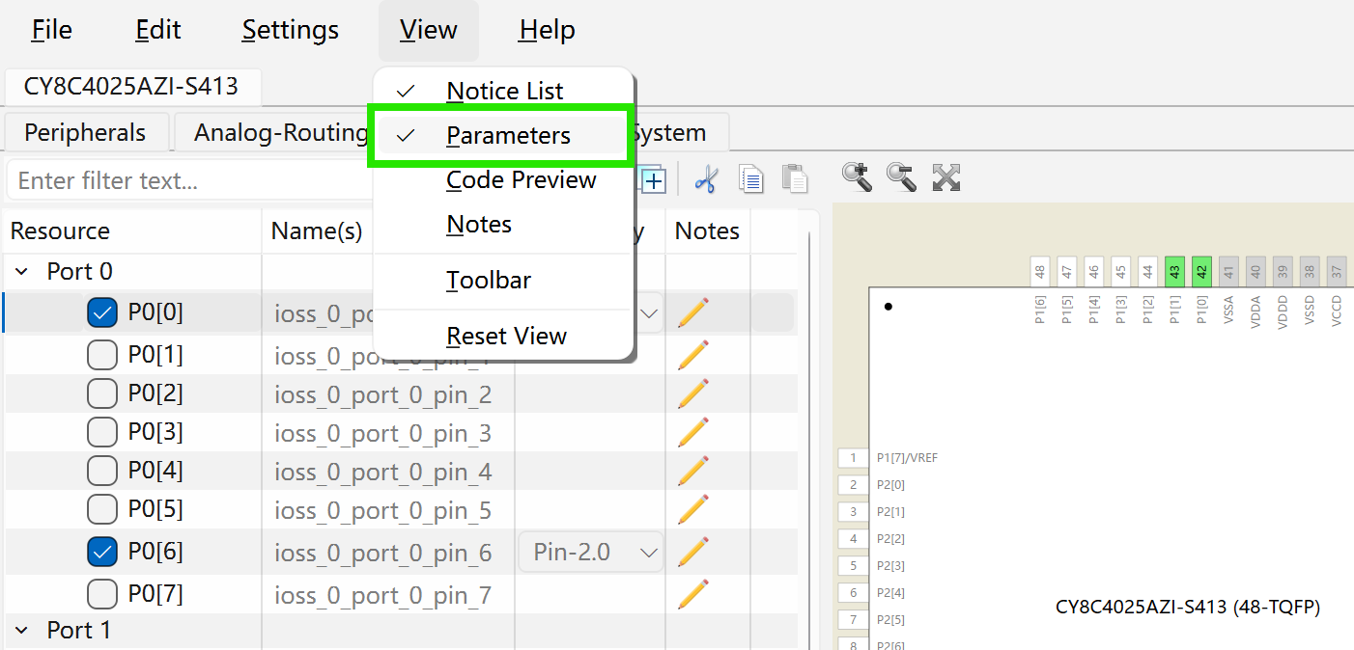Select pin 37 VCCD on chip
Viewport: 1354px width, 650px height.
[x=1337, y=272]
